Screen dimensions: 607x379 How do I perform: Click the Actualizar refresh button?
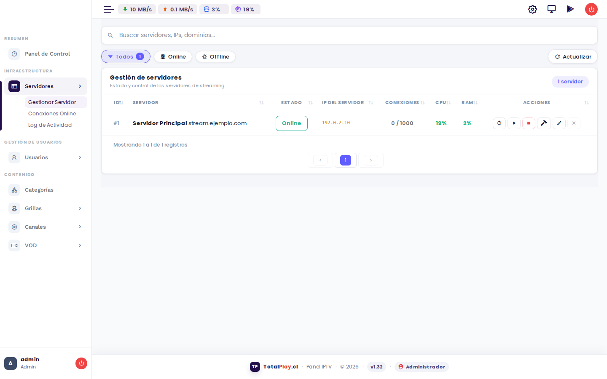tap(572, 56)
